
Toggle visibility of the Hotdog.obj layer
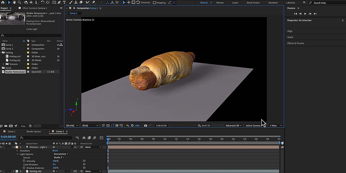[1, 171]
